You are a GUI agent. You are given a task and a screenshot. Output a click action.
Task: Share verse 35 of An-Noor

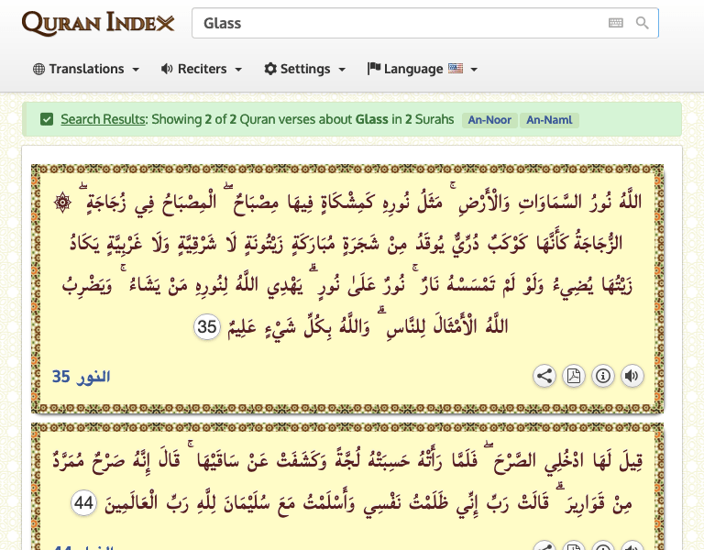point(544,376)
